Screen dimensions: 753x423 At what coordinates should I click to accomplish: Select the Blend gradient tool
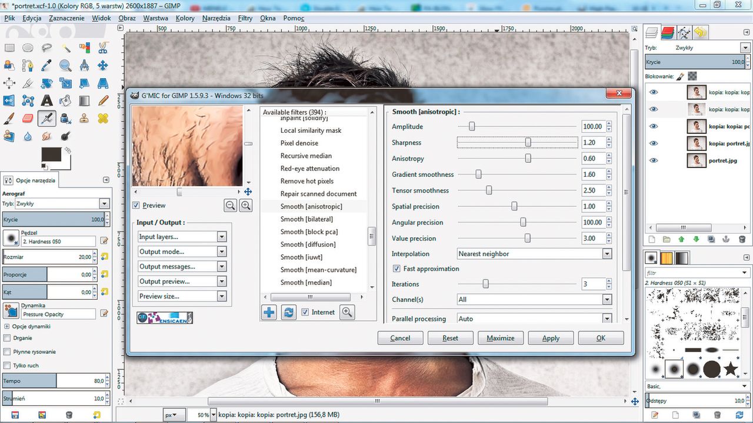[x=84, y=100]
